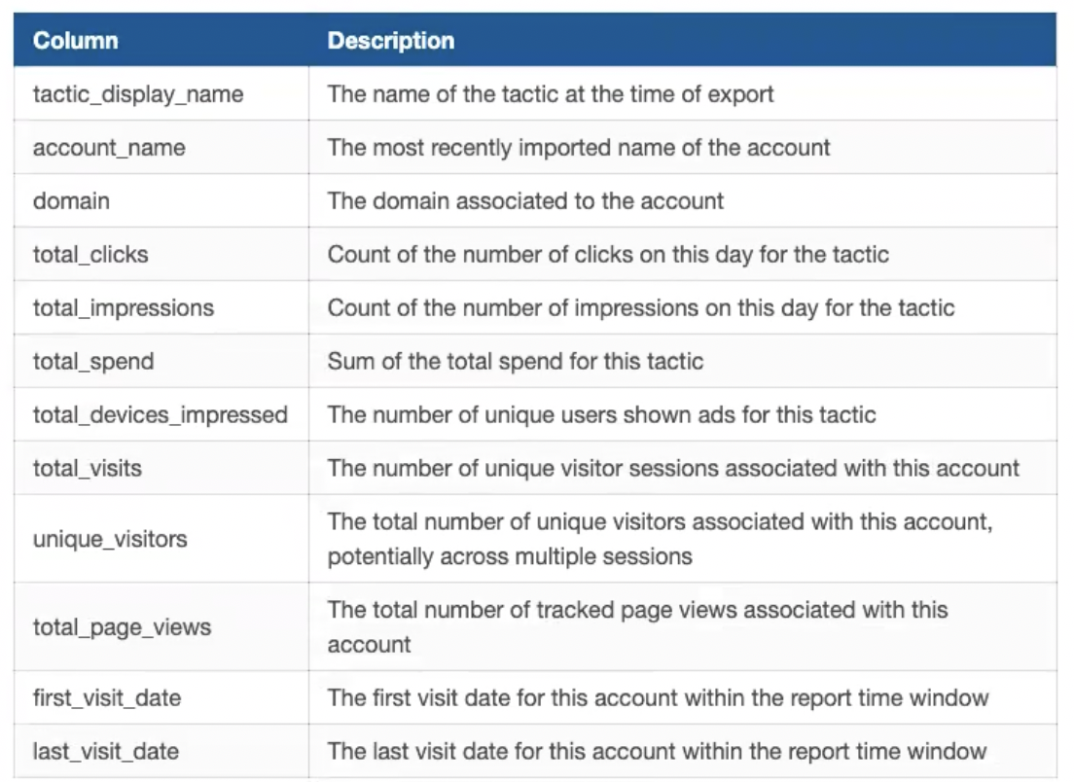
Task: Click the description mentioning impressions on this day
Action: pos(641,307)
